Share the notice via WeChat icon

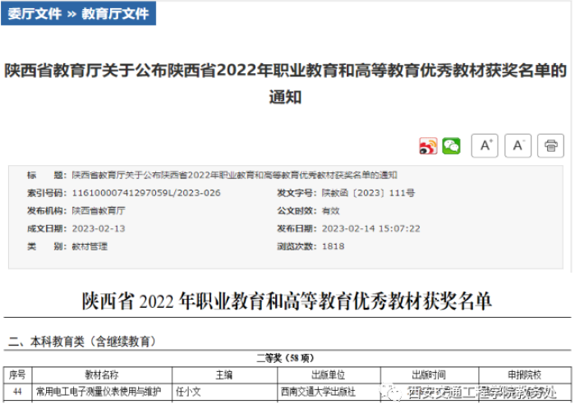click(451, 146)
